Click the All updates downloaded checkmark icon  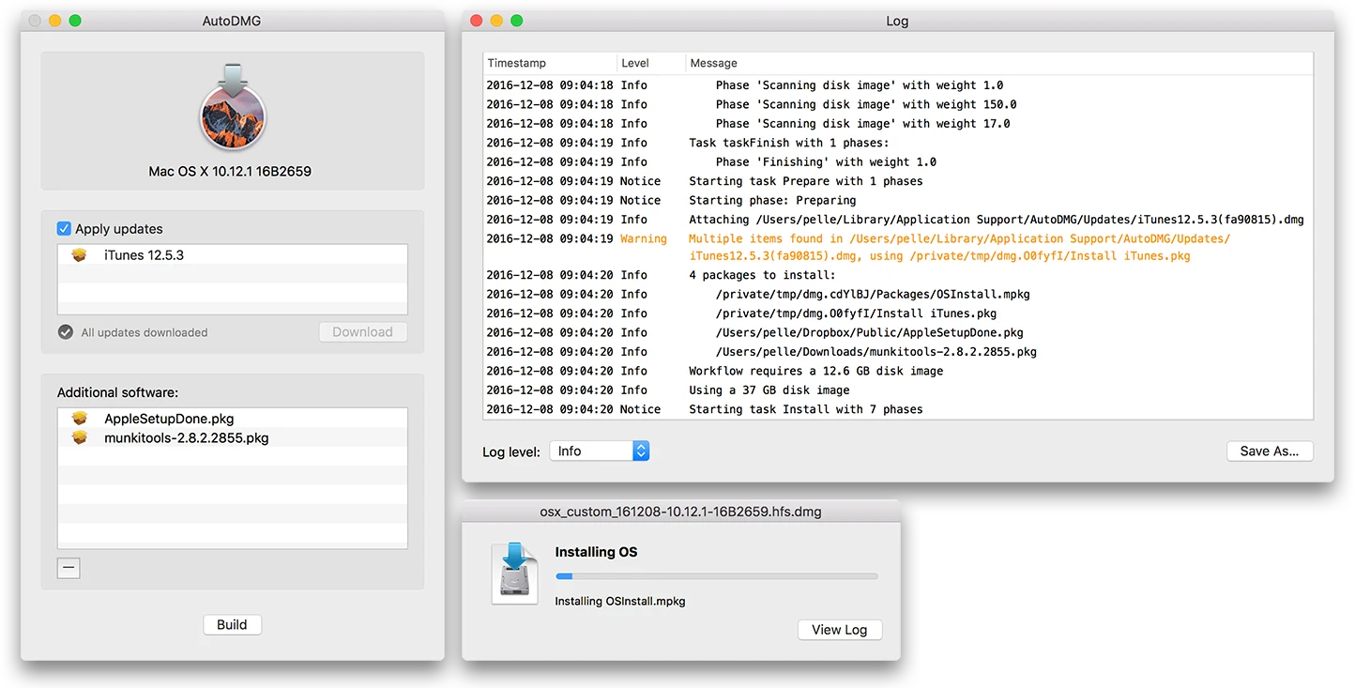(65, 332)
